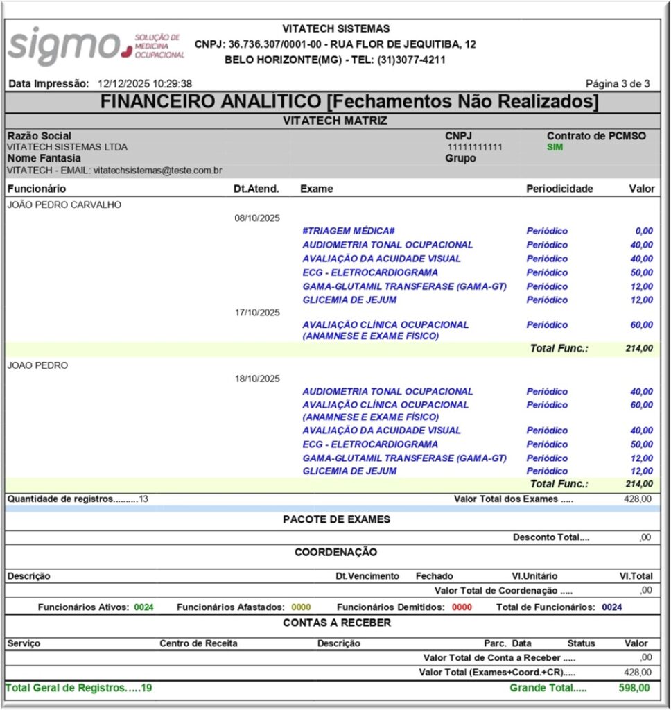
Task: Click the 17/10/2025 attendance date
Action: [x=256, y=313]
